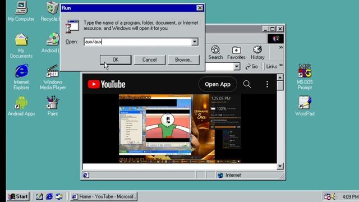Select the Recycle Bin icon

(x=51, y=11)
